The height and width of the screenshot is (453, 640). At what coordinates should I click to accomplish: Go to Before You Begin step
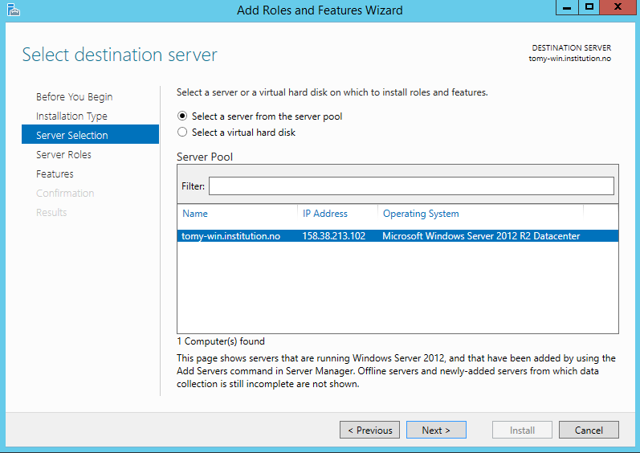tap(75, 96)
